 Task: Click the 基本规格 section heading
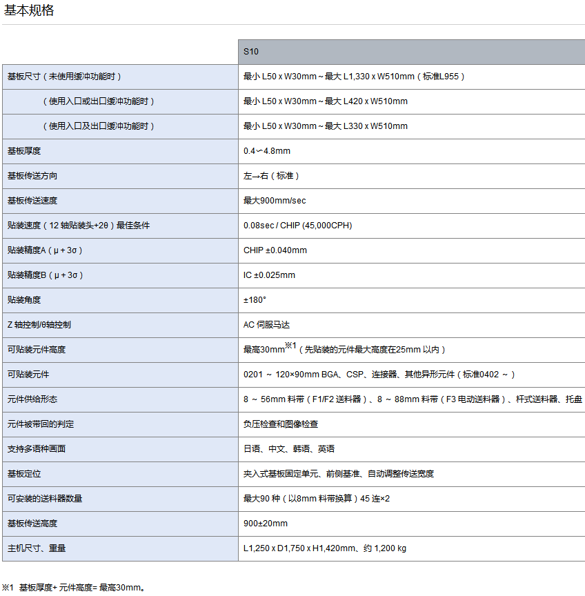[x=29, y=11]
